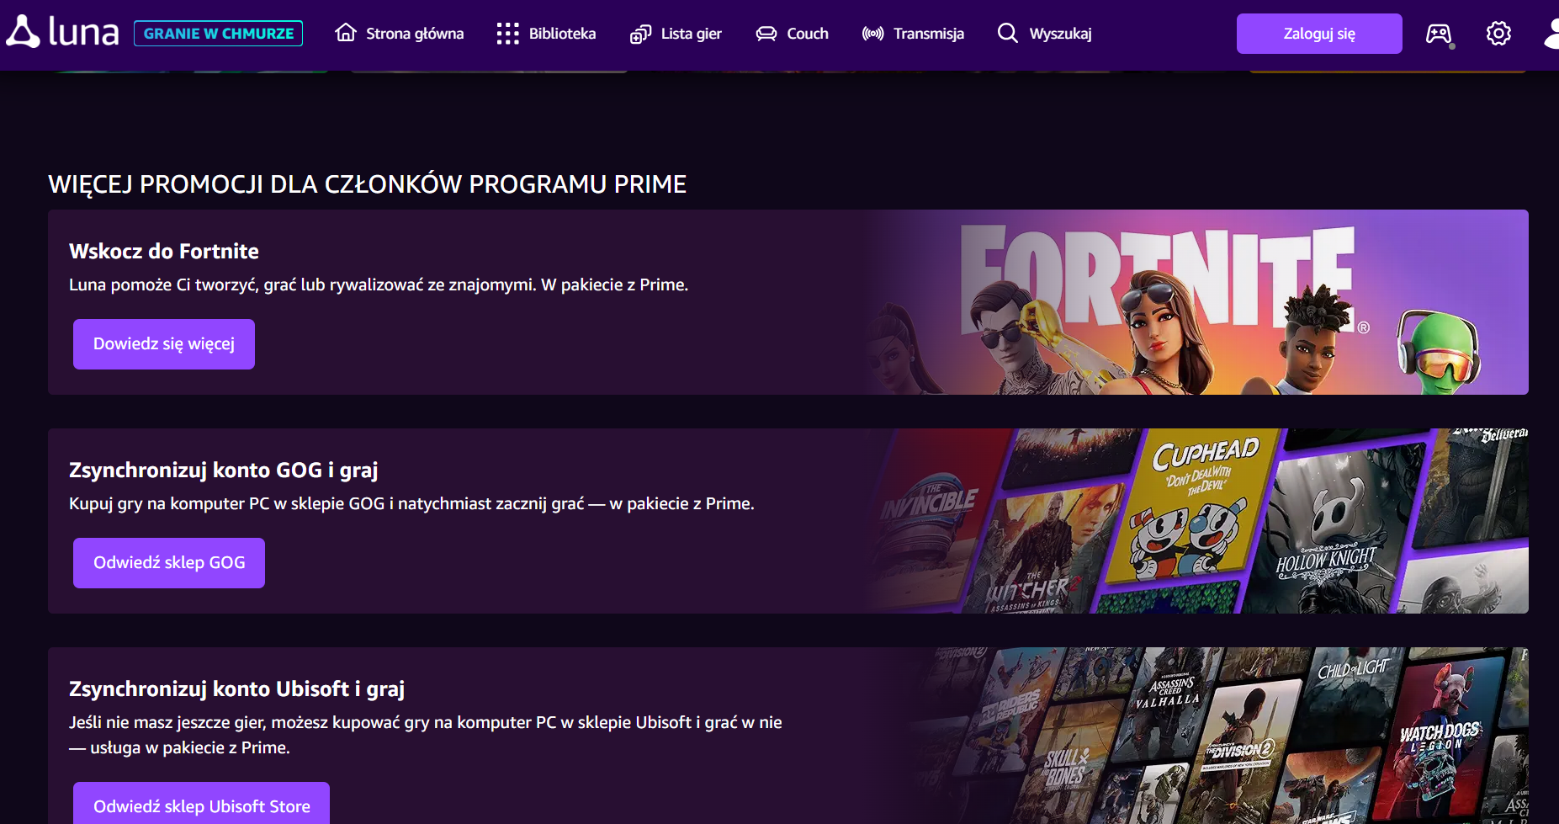Click the Fortnite description starting 'Luna pomoże Ci'
The height and width of the screenshot is (824, 1559).
379,284
